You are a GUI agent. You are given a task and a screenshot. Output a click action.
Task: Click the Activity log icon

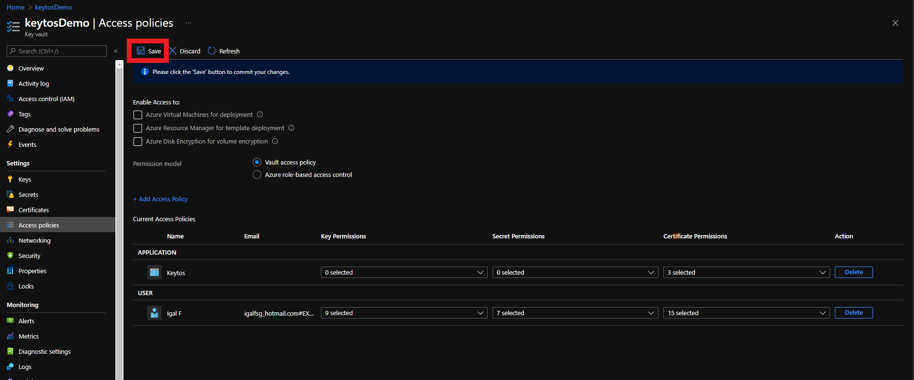(10, 83)
